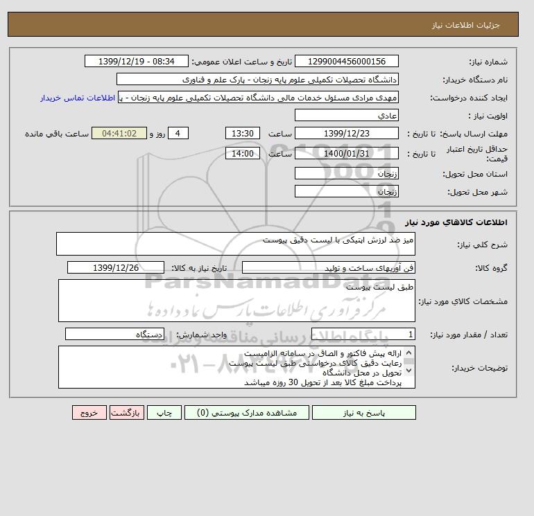534x516 pixels.
Task: Click the delivery city field زنجان
Action: (346, 191)
